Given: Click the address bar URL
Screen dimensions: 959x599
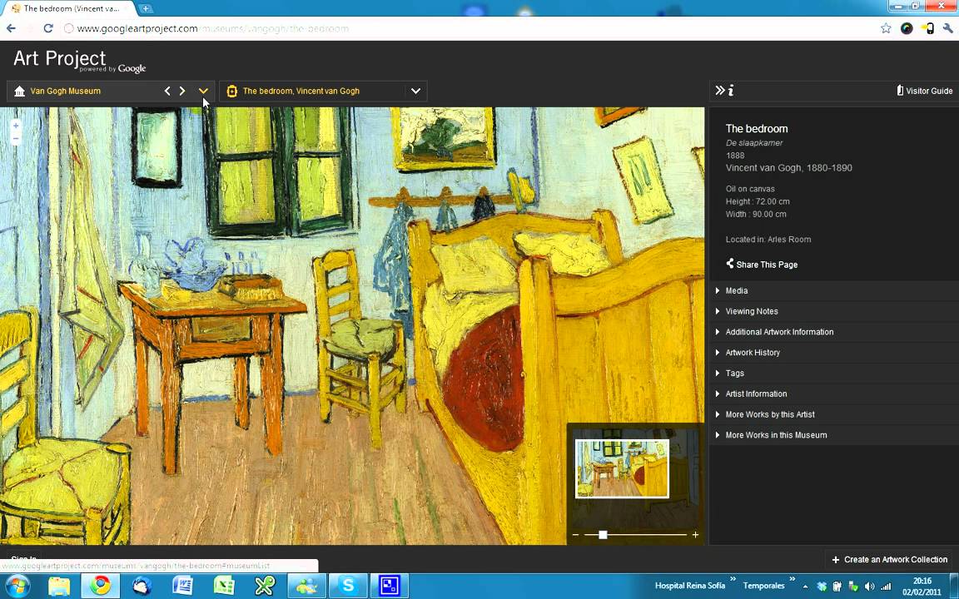Looking at the screenshot, I should 212,28.
